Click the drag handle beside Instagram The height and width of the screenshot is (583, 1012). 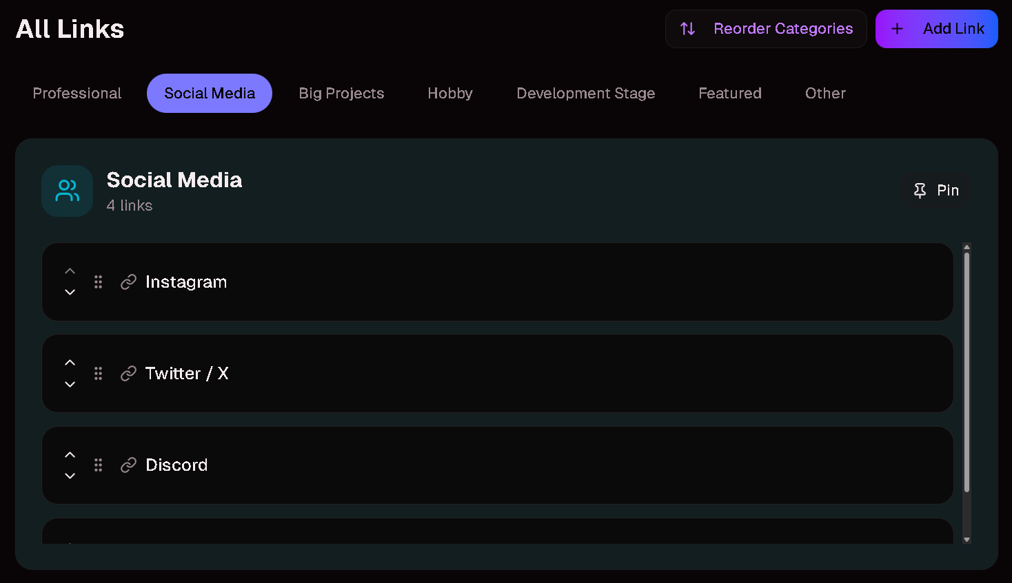click(98, 282)
